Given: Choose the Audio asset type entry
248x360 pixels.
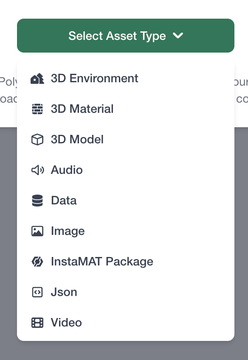Looking at the screenshot, I should [67, 170].
